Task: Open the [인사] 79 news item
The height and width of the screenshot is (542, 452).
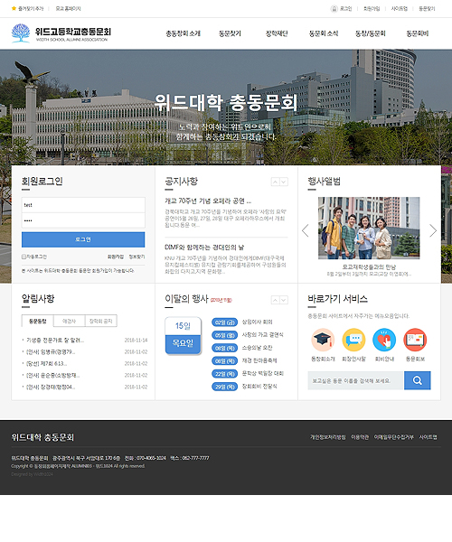Action: pyautogui.click(x=51, y=352)
